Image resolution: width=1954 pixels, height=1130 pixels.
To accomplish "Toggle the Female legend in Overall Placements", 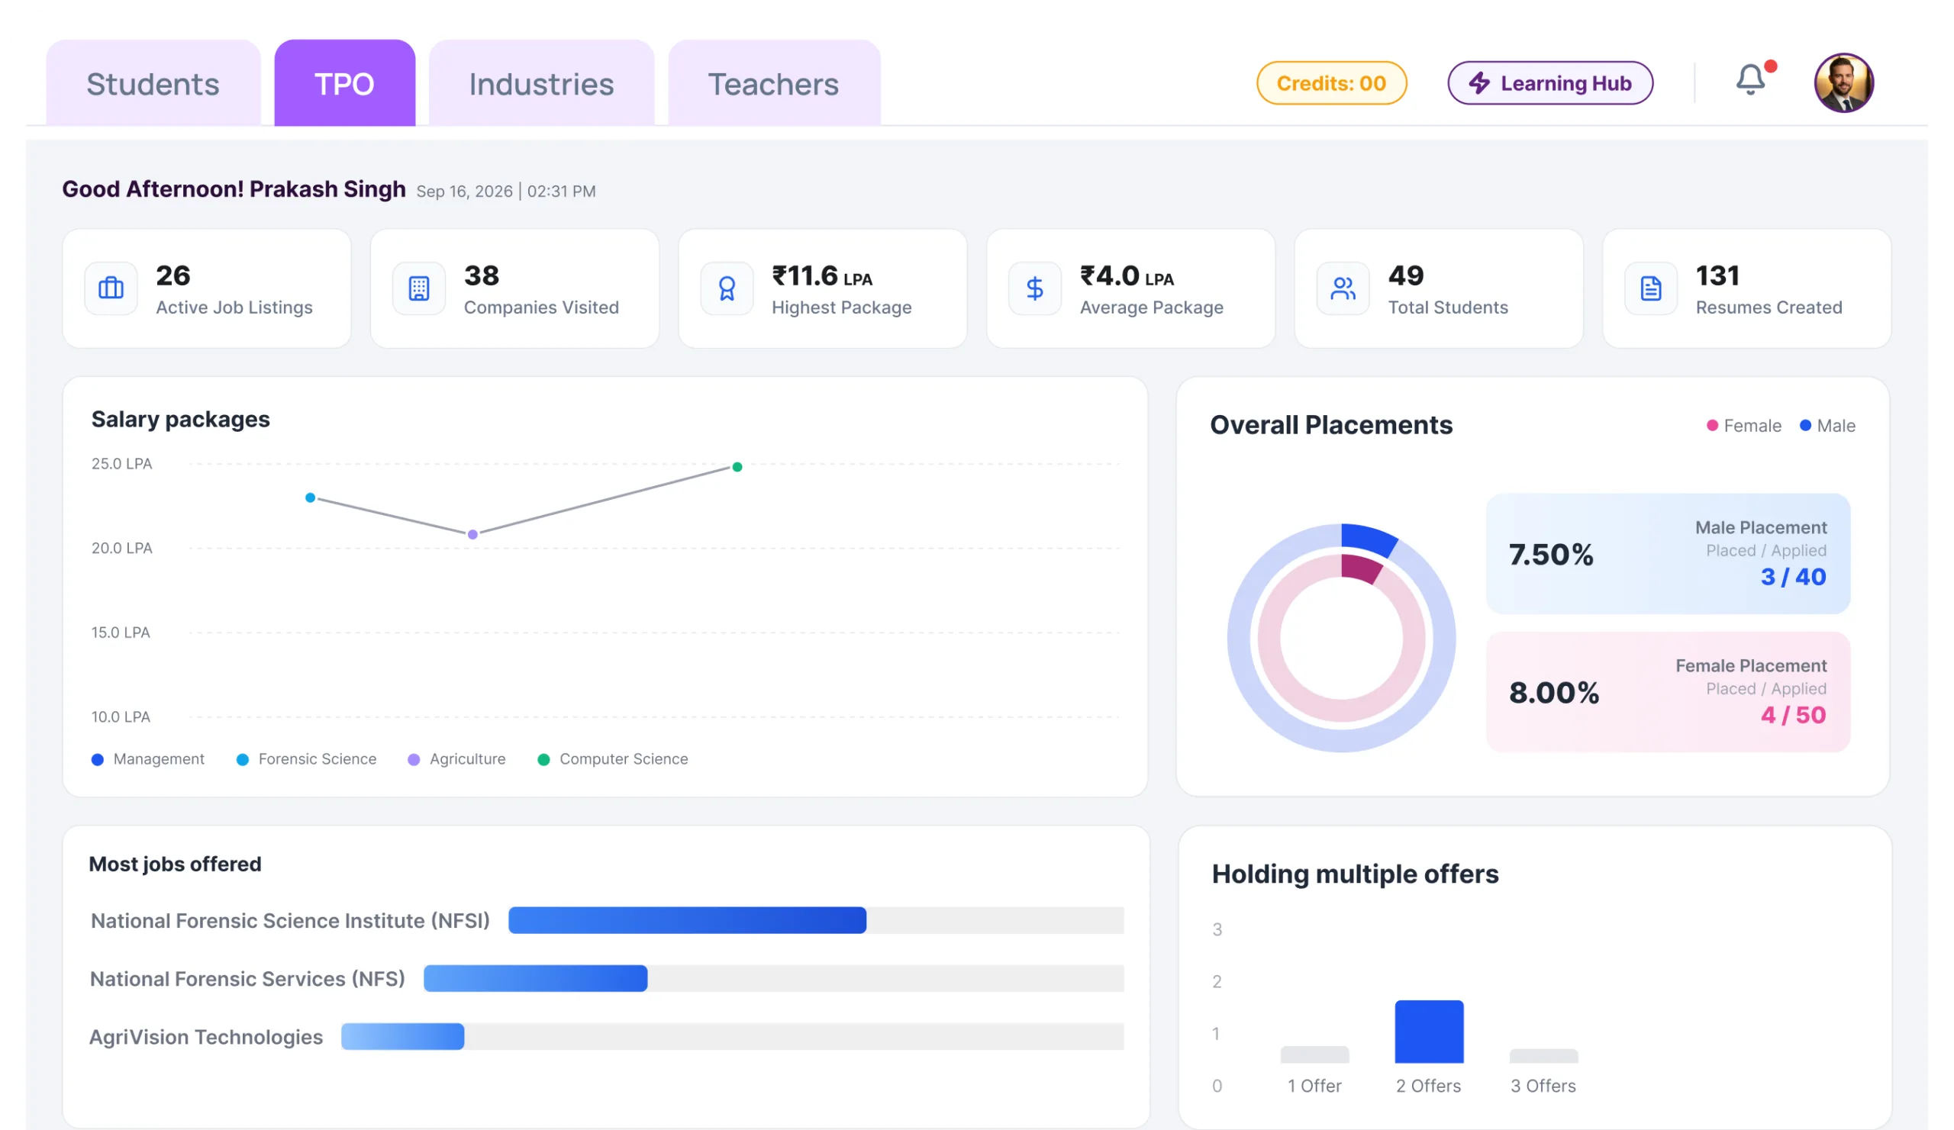I will (x=1743, y=426).
